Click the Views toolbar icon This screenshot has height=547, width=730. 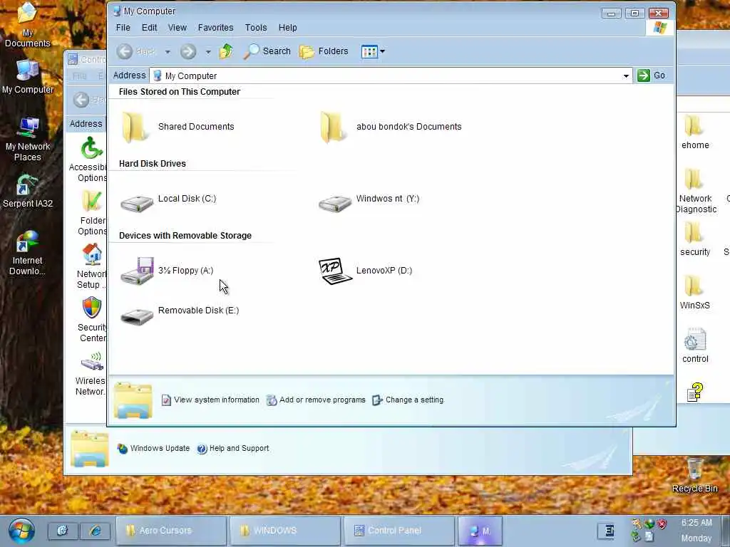(x=369, y=51)
